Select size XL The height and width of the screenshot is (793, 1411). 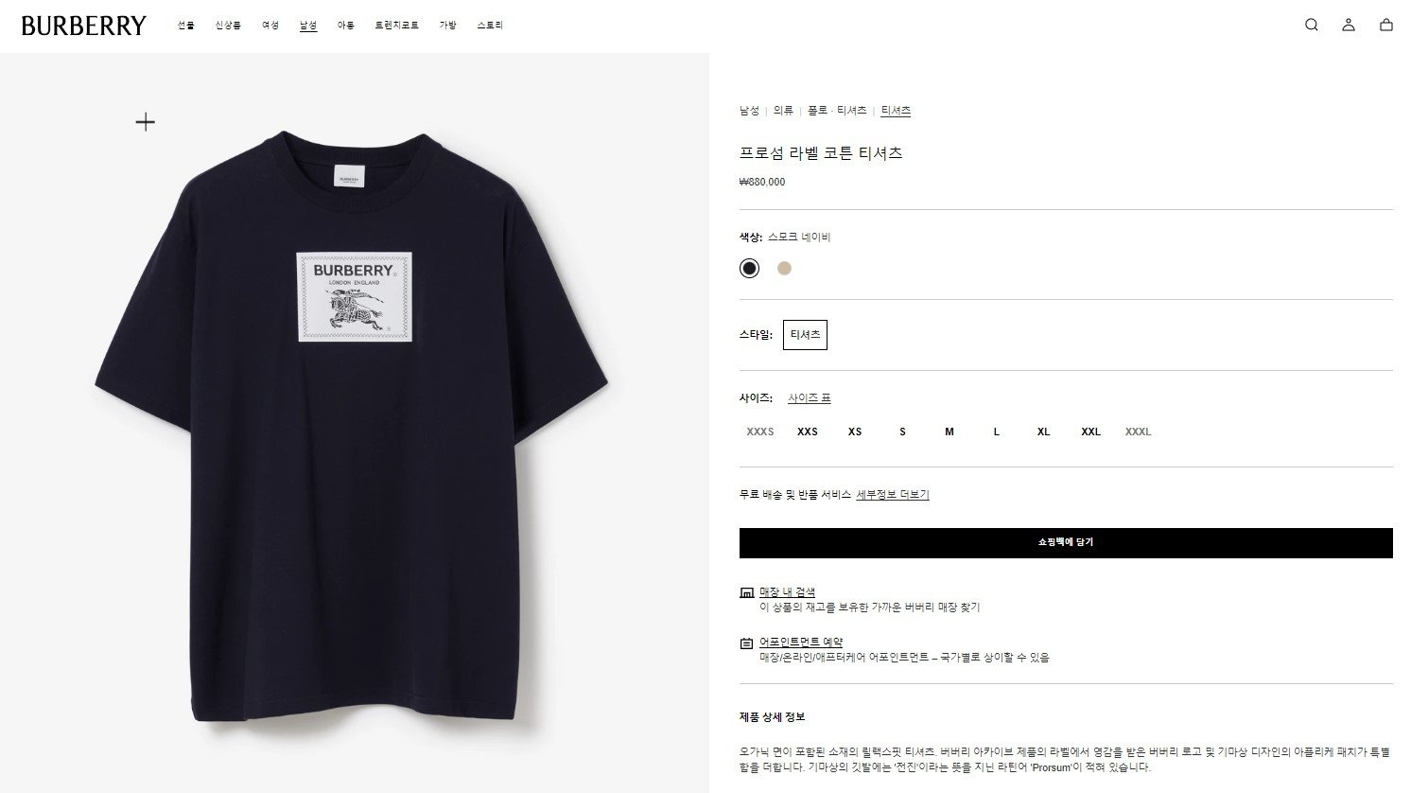tap(1043, 432)
